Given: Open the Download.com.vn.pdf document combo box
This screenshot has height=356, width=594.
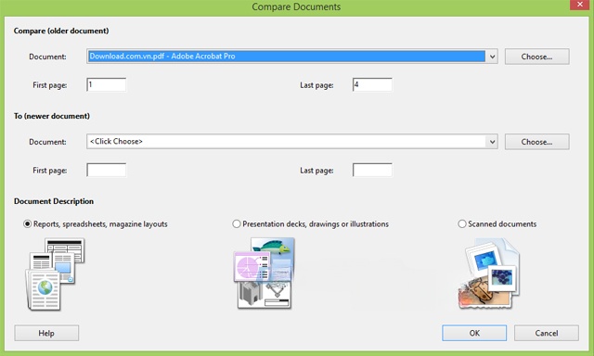Looking at the screenshot, I should tap(292, 57).
